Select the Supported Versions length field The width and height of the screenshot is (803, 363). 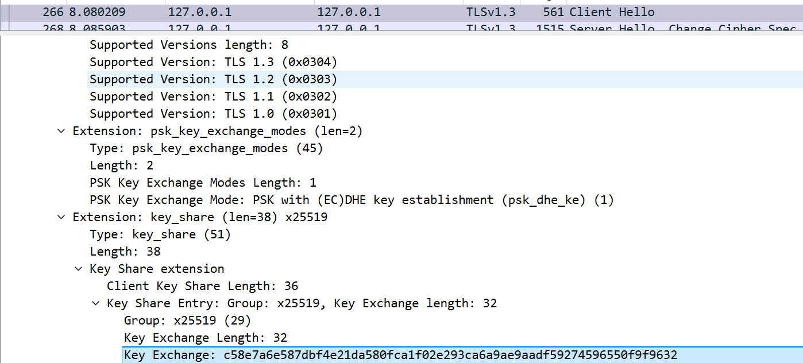click(x=189, y=45)
